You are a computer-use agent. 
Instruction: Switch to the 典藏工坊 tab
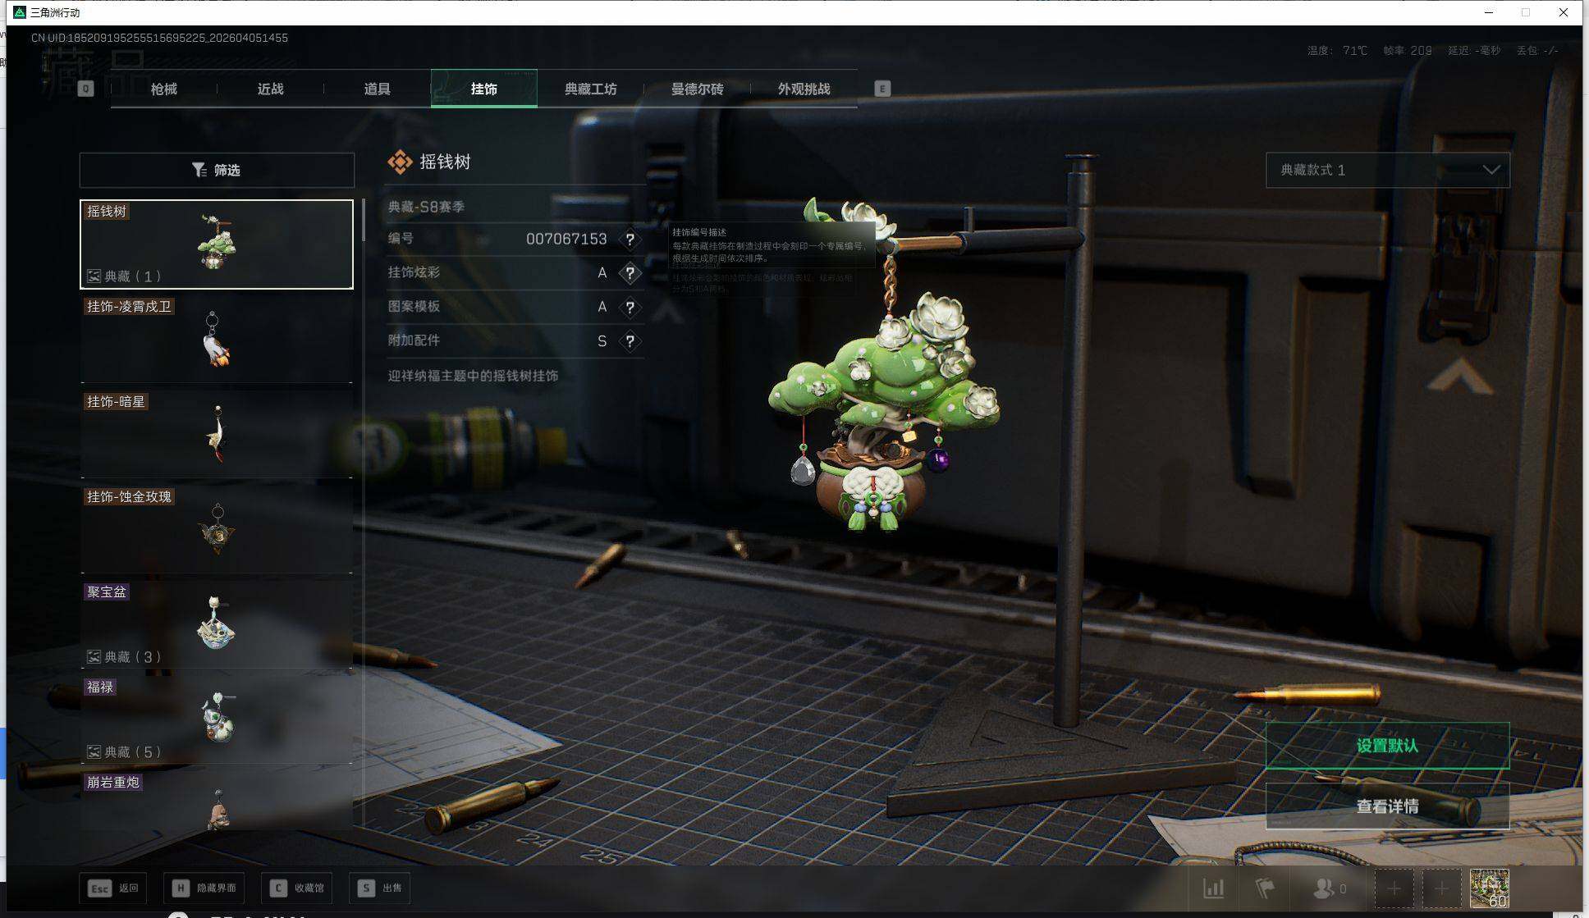[x=590, y=89]
